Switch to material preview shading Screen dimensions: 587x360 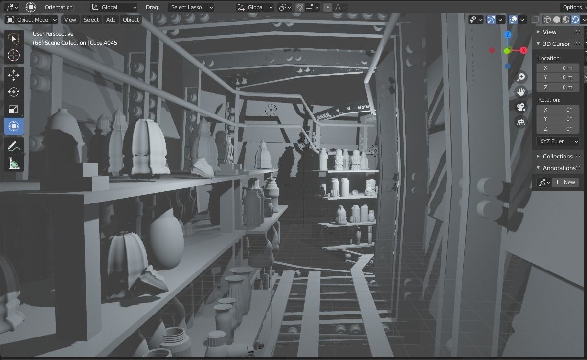coord(566,20)
